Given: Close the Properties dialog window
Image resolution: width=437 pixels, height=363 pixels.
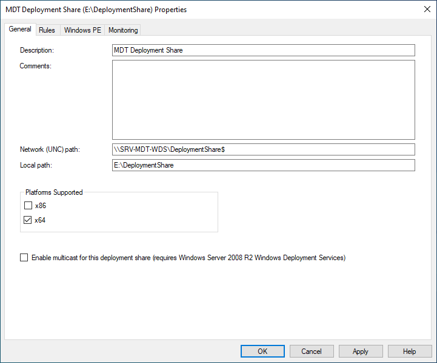Looking at the screenshot, I should (427, 9).
